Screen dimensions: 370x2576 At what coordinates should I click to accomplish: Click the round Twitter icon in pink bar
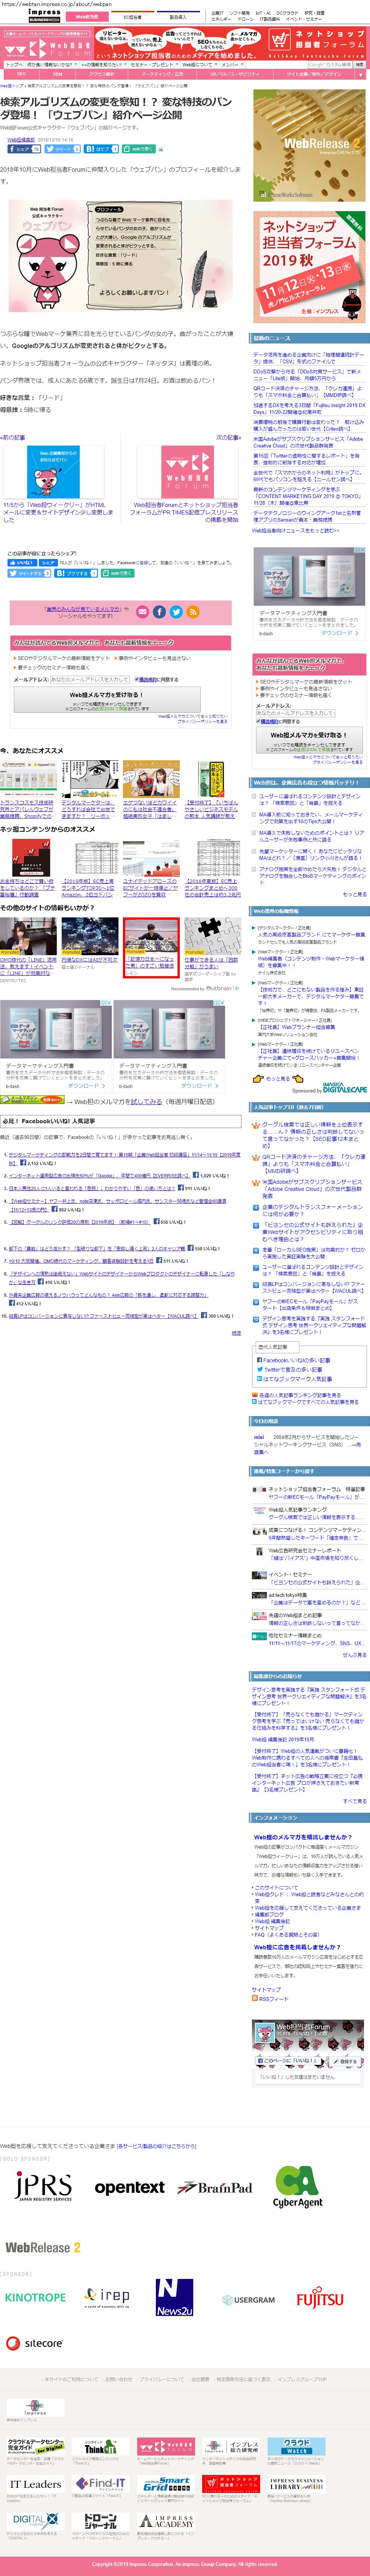[176, 611]
